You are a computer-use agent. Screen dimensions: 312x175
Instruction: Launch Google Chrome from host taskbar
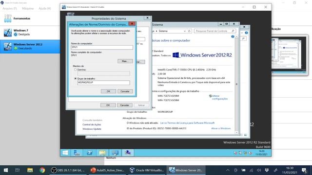coord(42,170)
